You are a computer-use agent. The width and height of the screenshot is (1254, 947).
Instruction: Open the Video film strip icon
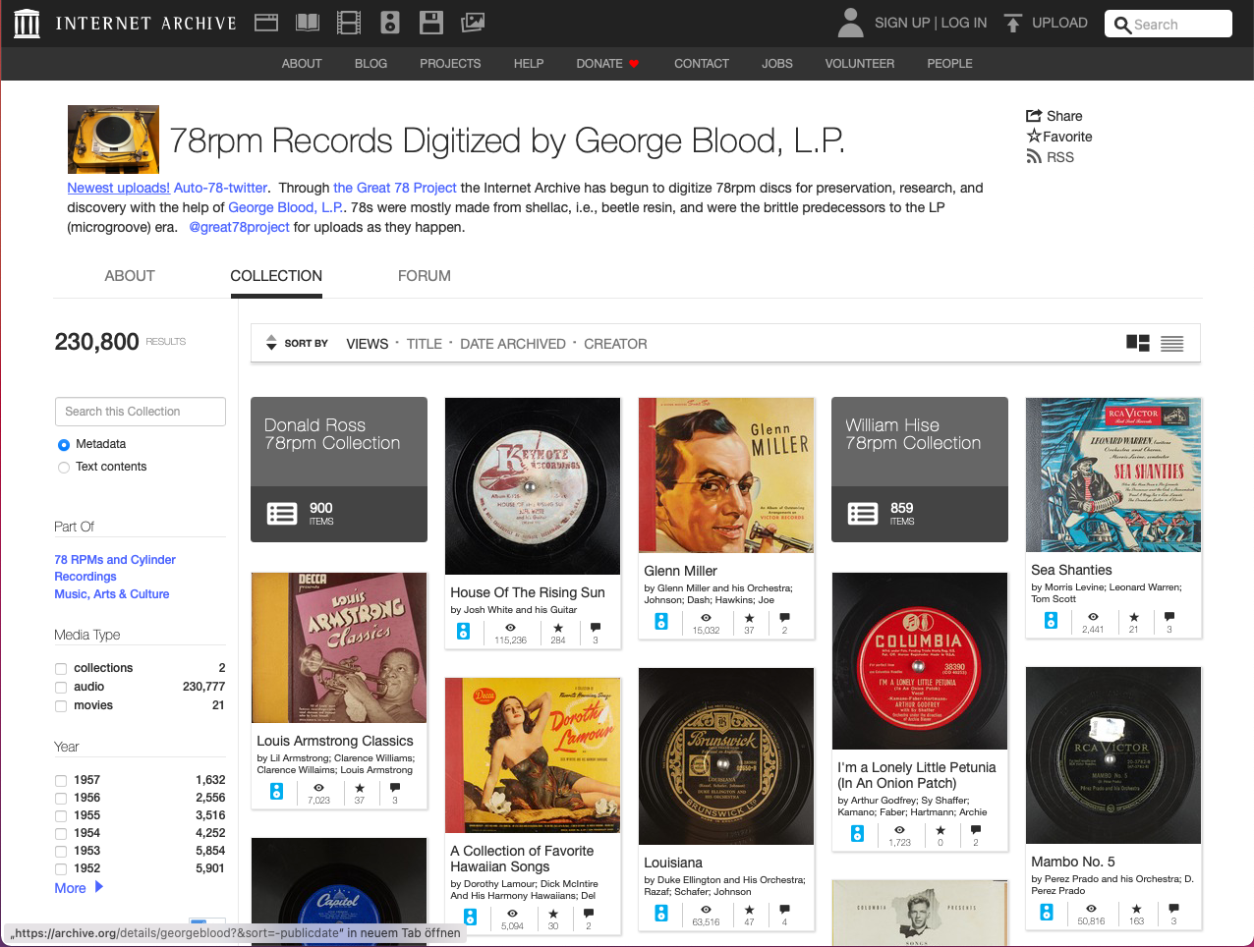click(349, 23)
